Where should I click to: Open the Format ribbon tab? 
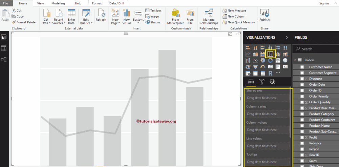[97, 3]
